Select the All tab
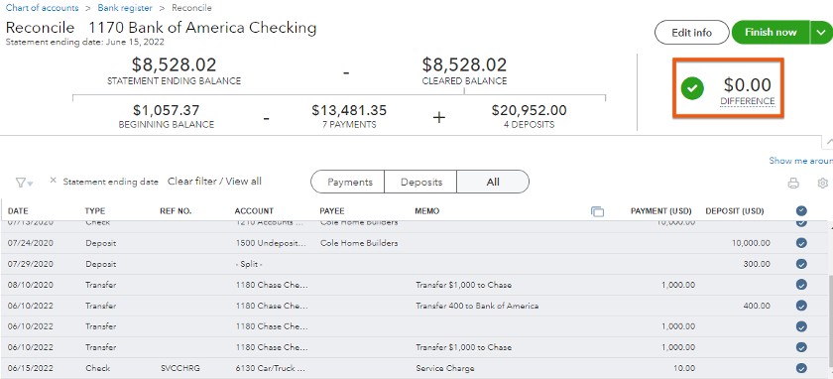 point(493,182)
